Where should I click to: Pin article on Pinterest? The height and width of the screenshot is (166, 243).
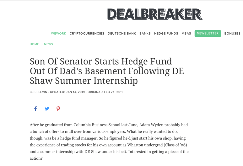click(x=58, y=109)
